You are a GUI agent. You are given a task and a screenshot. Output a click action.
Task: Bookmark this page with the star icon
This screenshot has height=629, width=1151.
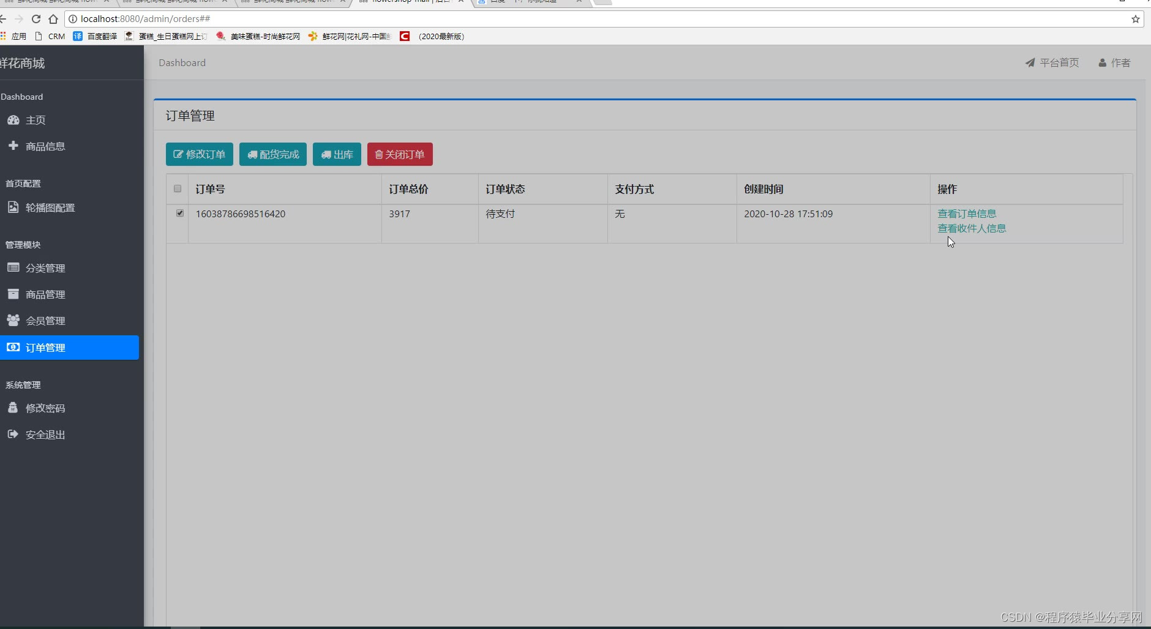point(1136,19)
